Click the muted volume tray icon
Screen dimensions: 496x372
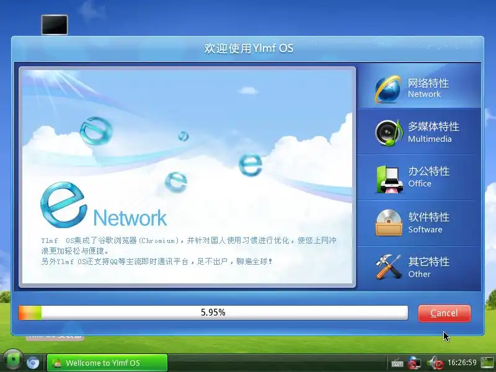pos(435,363)
